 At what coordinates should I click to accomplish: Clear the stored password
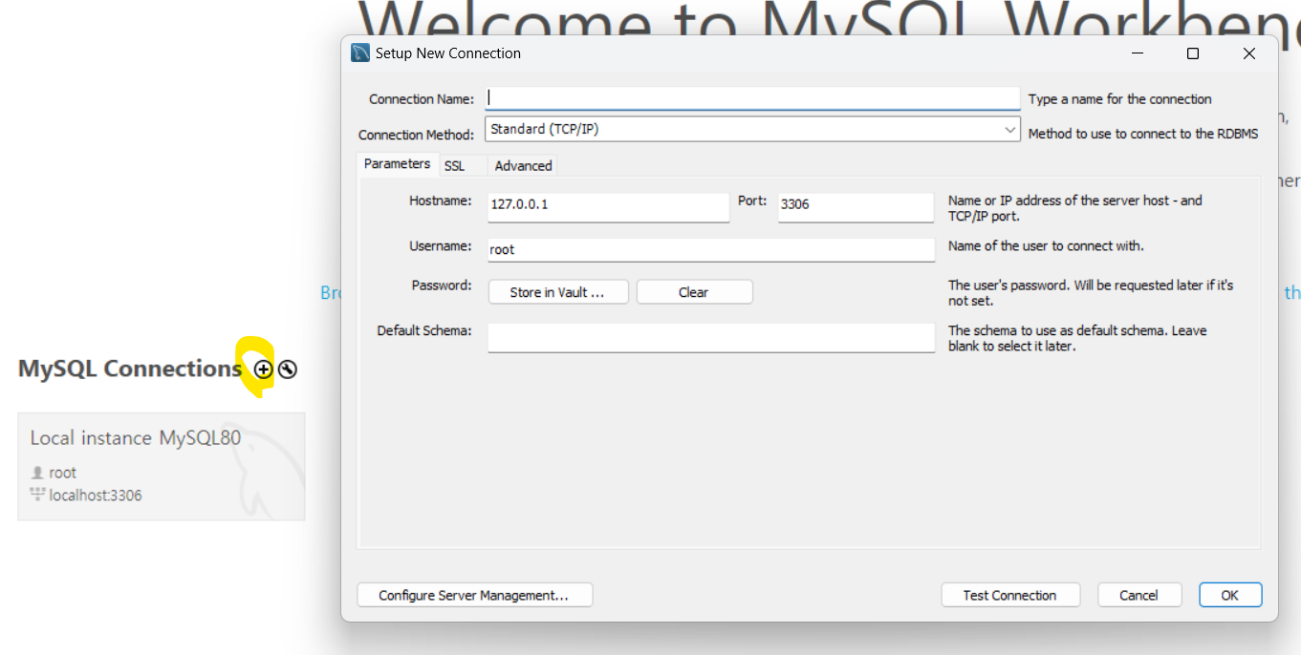click(x=694, y=292)
